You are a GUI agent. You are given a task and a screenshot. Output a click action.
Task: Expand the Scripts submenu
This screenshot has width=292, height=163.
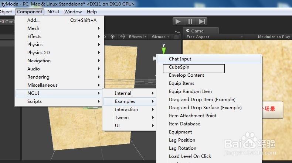tap(59, 101)
